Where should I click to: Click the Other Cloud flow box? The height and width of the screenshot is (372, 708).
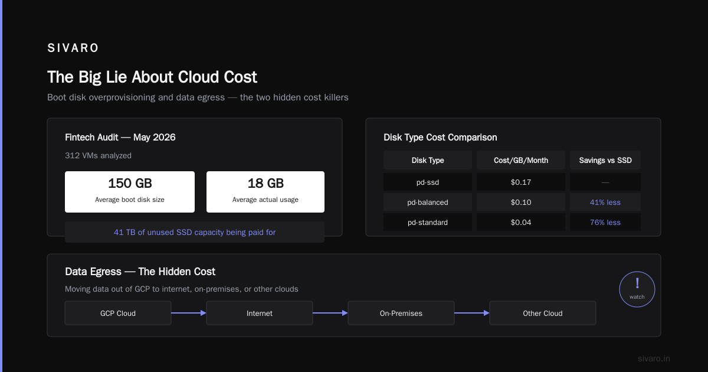(x=543, y=313)
